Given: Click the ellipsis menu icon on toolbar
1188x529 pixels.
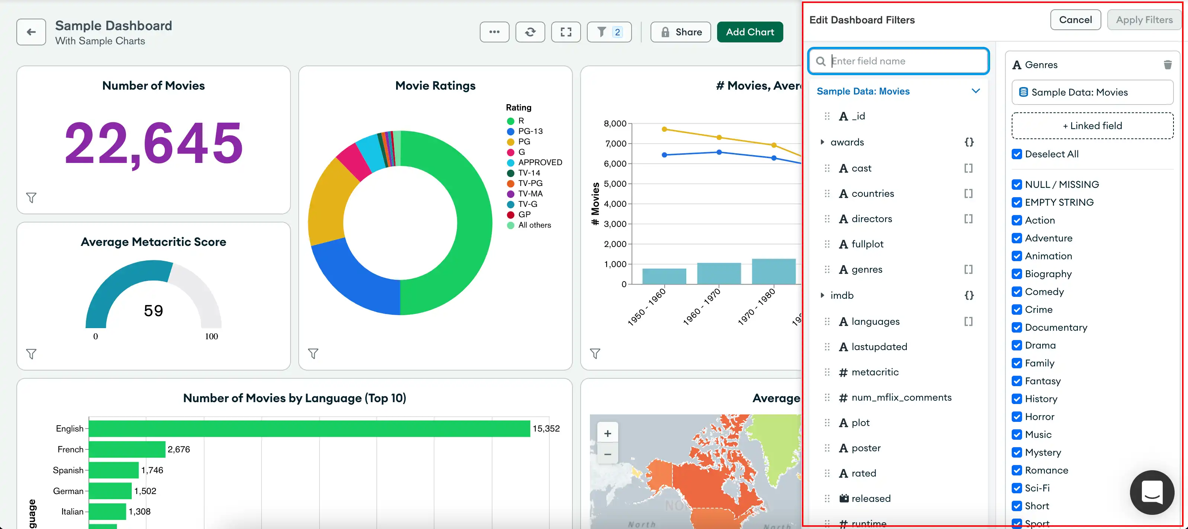Looking at the screenshot, I should point(494,32).
